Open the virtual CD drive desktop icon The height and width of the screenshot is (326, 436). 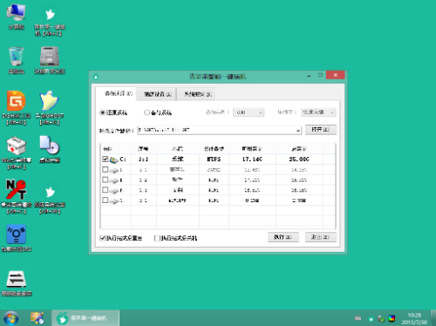50,149
